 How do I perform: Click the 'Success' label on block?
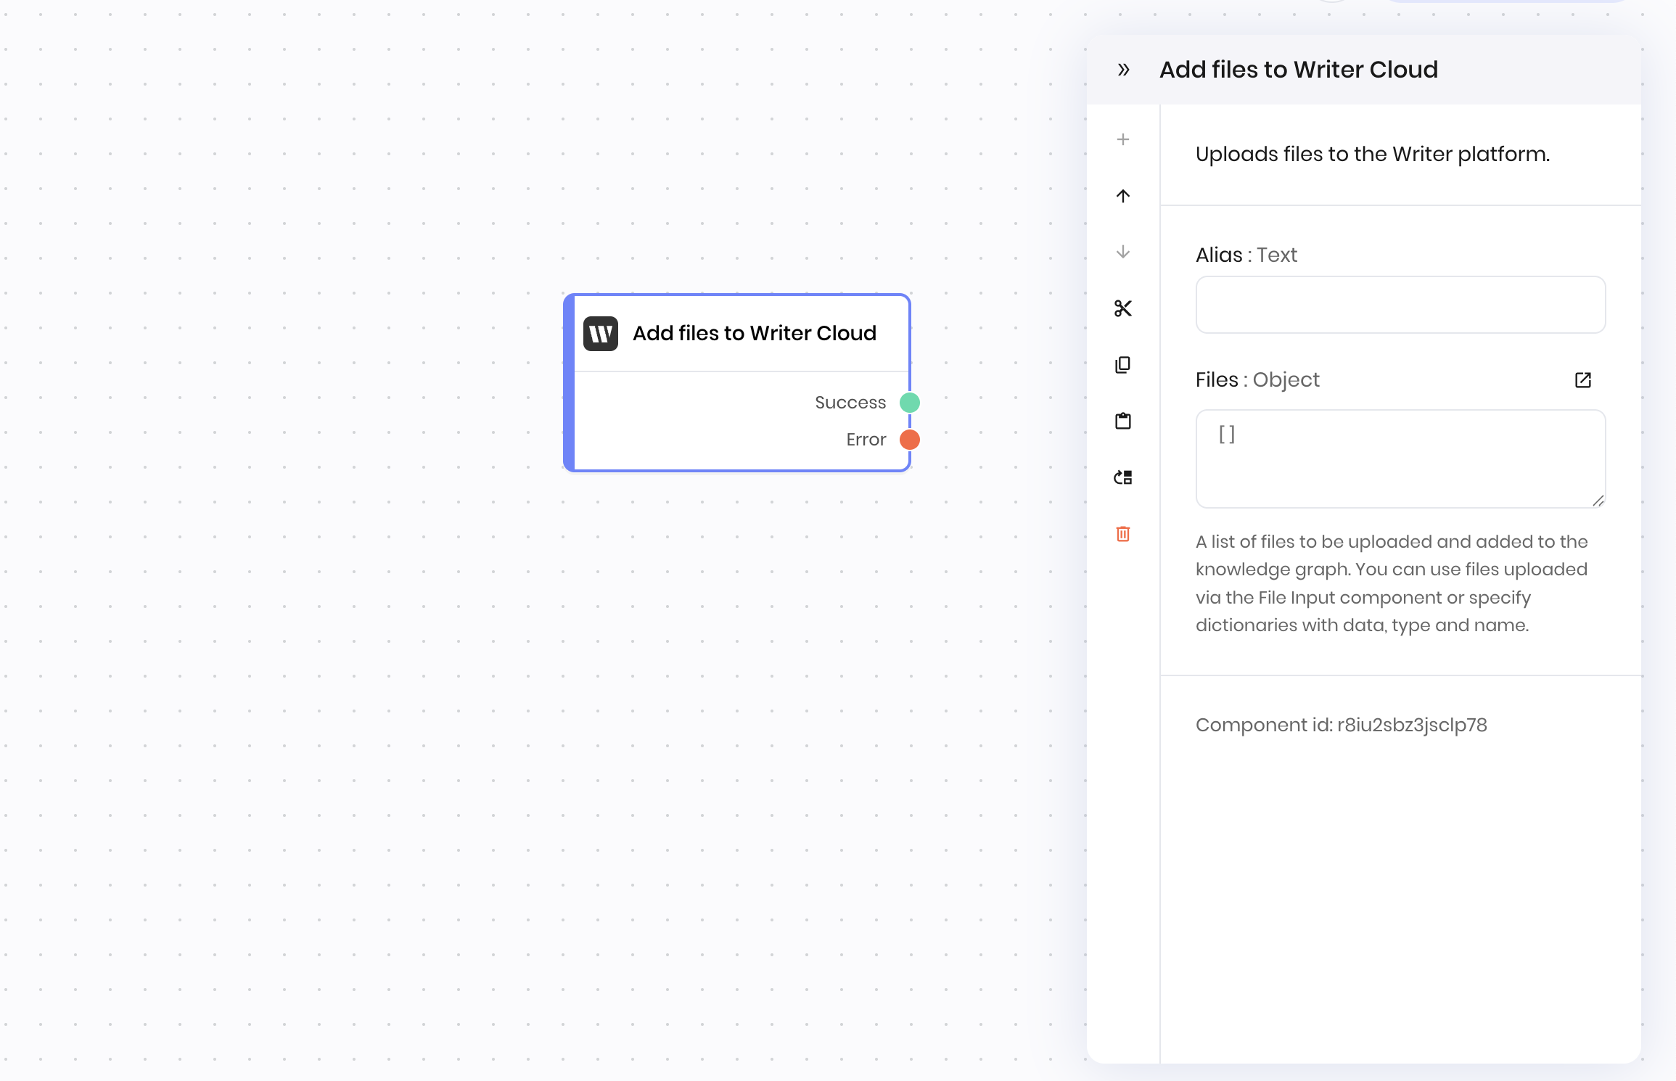(850, 403)
